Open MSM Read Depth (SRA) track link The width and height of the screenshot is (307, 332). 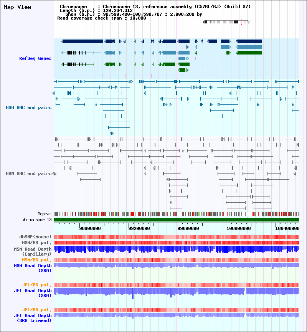tap(33, 268)
